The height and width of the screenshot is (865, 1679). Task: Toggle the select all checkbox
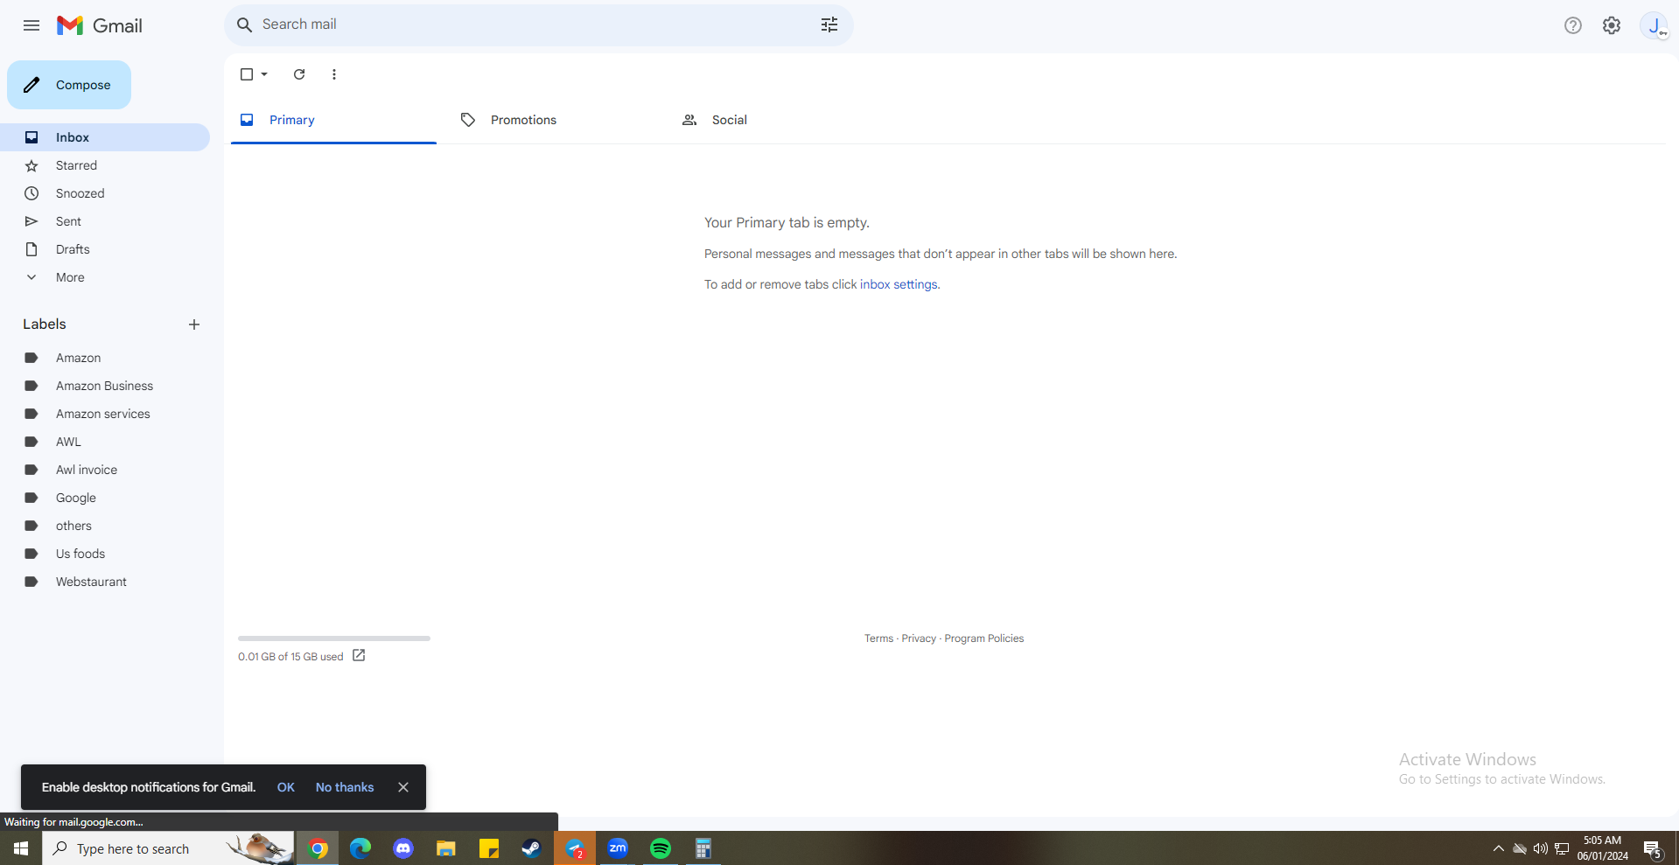247,74
